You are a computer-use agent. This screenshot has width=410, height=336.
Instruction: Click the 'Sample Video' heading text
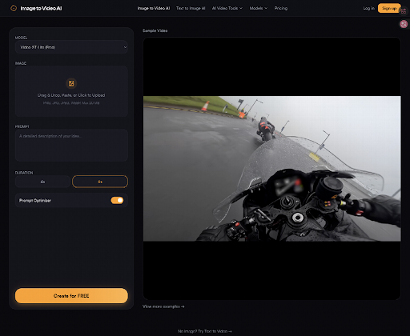pyautogui.click(x=155, y=30)
